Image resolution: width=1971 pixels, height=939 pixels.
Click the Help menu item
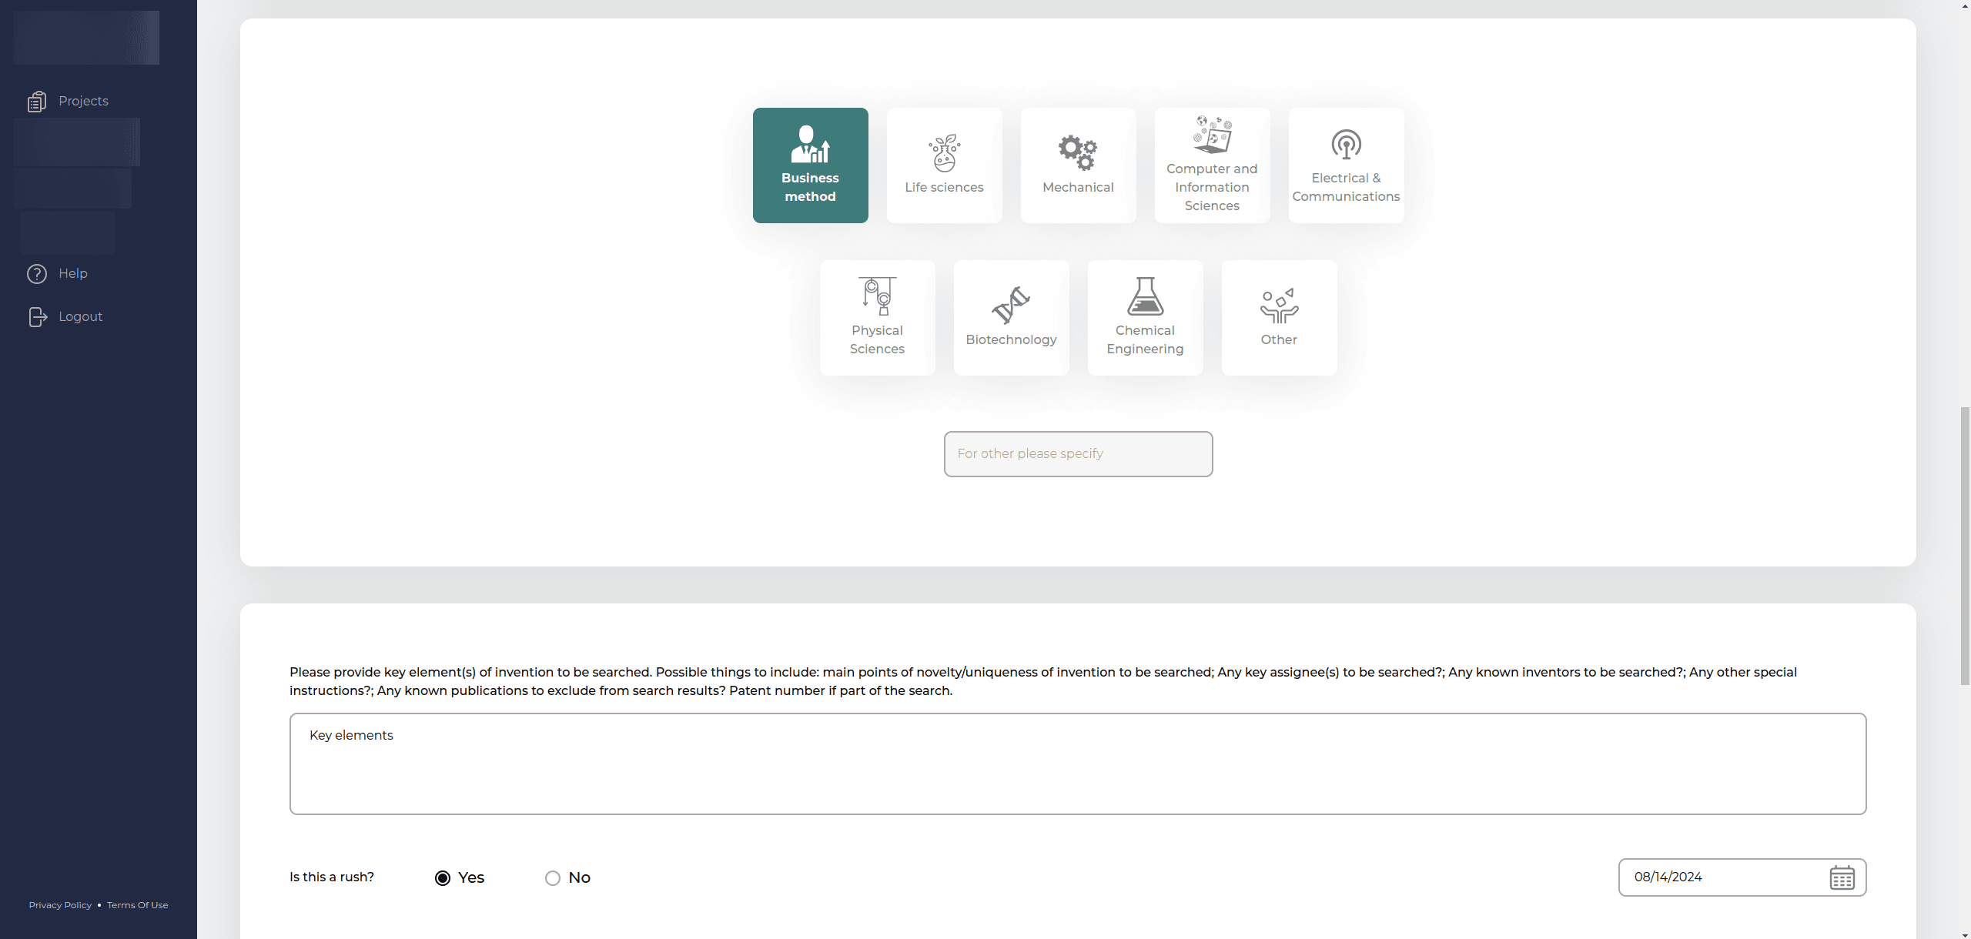point(73,272)
